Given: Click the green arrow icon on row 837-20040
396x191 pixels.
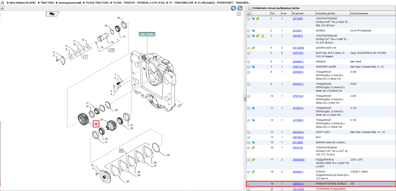Looking at the screenshot, I should point(253,48).
